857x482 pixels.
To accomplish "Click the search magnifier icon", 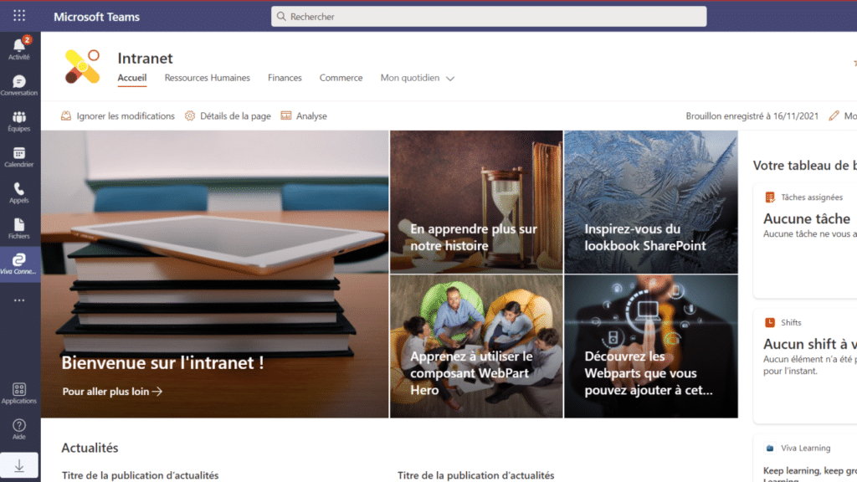I will (x=281, y=17).
